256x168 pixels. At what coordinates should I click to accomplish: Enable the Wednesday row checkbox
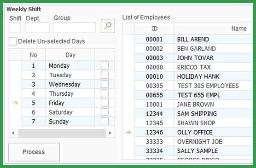point(105,84)
